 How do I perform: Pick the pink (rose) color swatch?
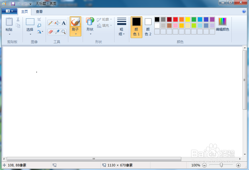175,26
